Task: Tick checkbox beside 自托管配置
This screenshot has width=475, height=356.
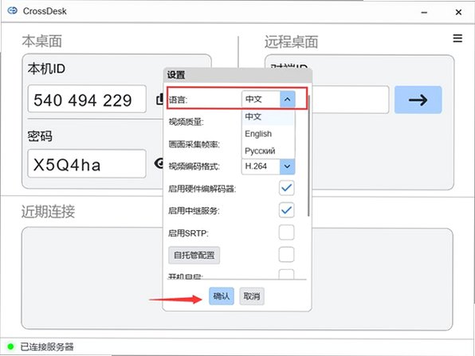Action: (286, 255)
